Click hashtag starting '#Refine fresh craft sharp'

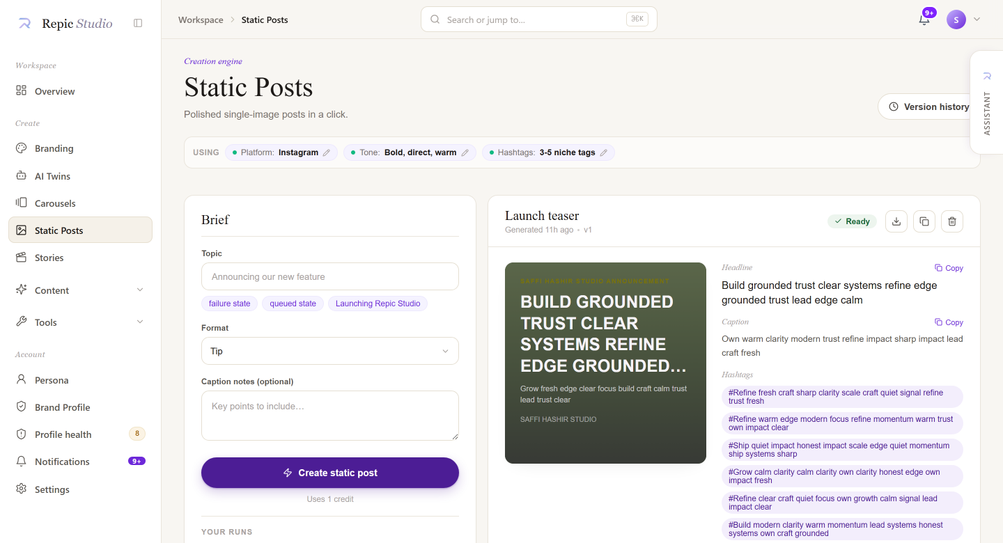point(843,397)
